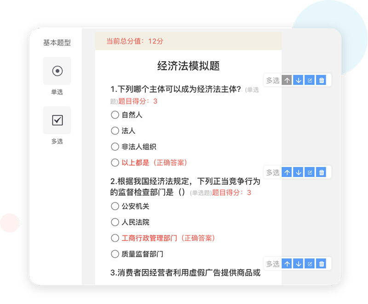Image resolution: width=368 pixels, height=304 pixels.
Task: Add a 单选 question from the sidebar
Action: [x=57, y=71]
